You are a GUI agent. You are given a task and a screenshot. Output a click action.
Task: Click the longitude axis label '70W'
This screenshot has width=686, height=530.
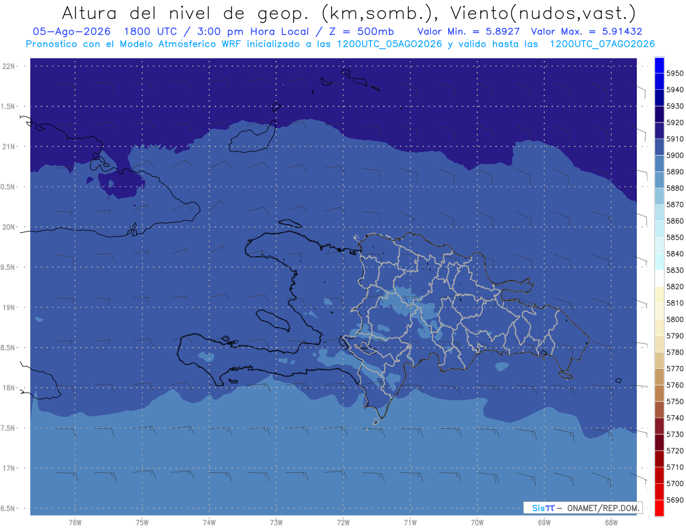(477, 523)
